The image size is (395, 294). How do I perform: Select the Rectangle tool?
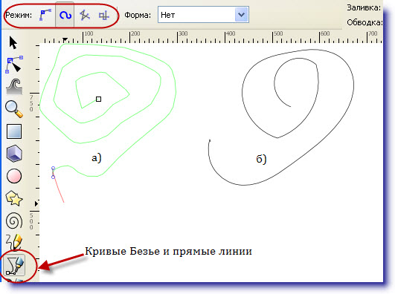pos(14,131)
